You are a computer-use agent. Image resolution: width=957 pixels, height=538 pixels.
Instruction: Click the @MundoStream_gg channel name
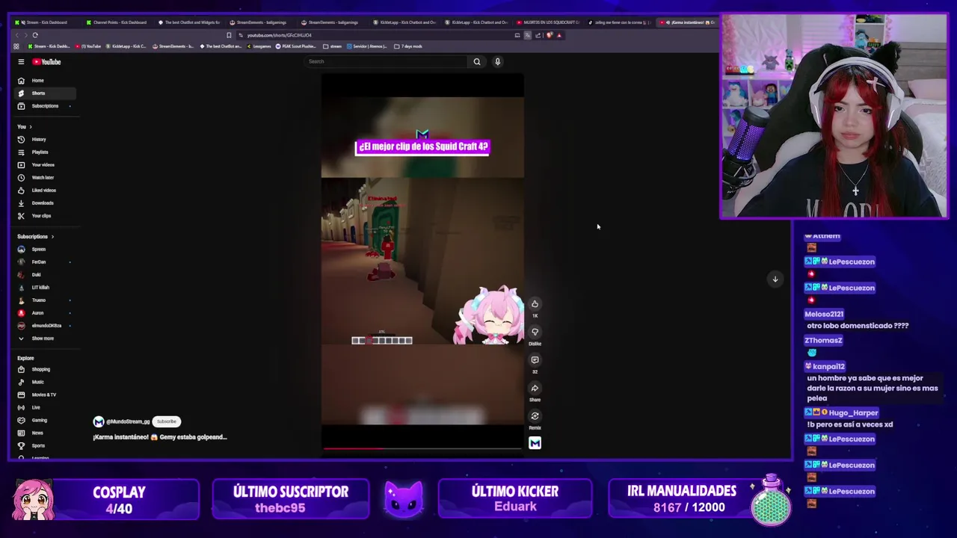point(128,421)
